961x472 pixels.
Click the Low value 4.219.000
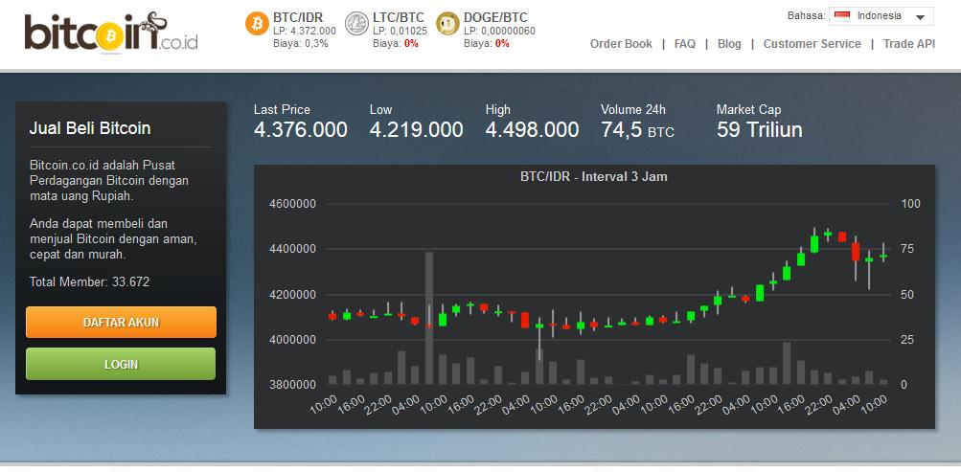416,130
